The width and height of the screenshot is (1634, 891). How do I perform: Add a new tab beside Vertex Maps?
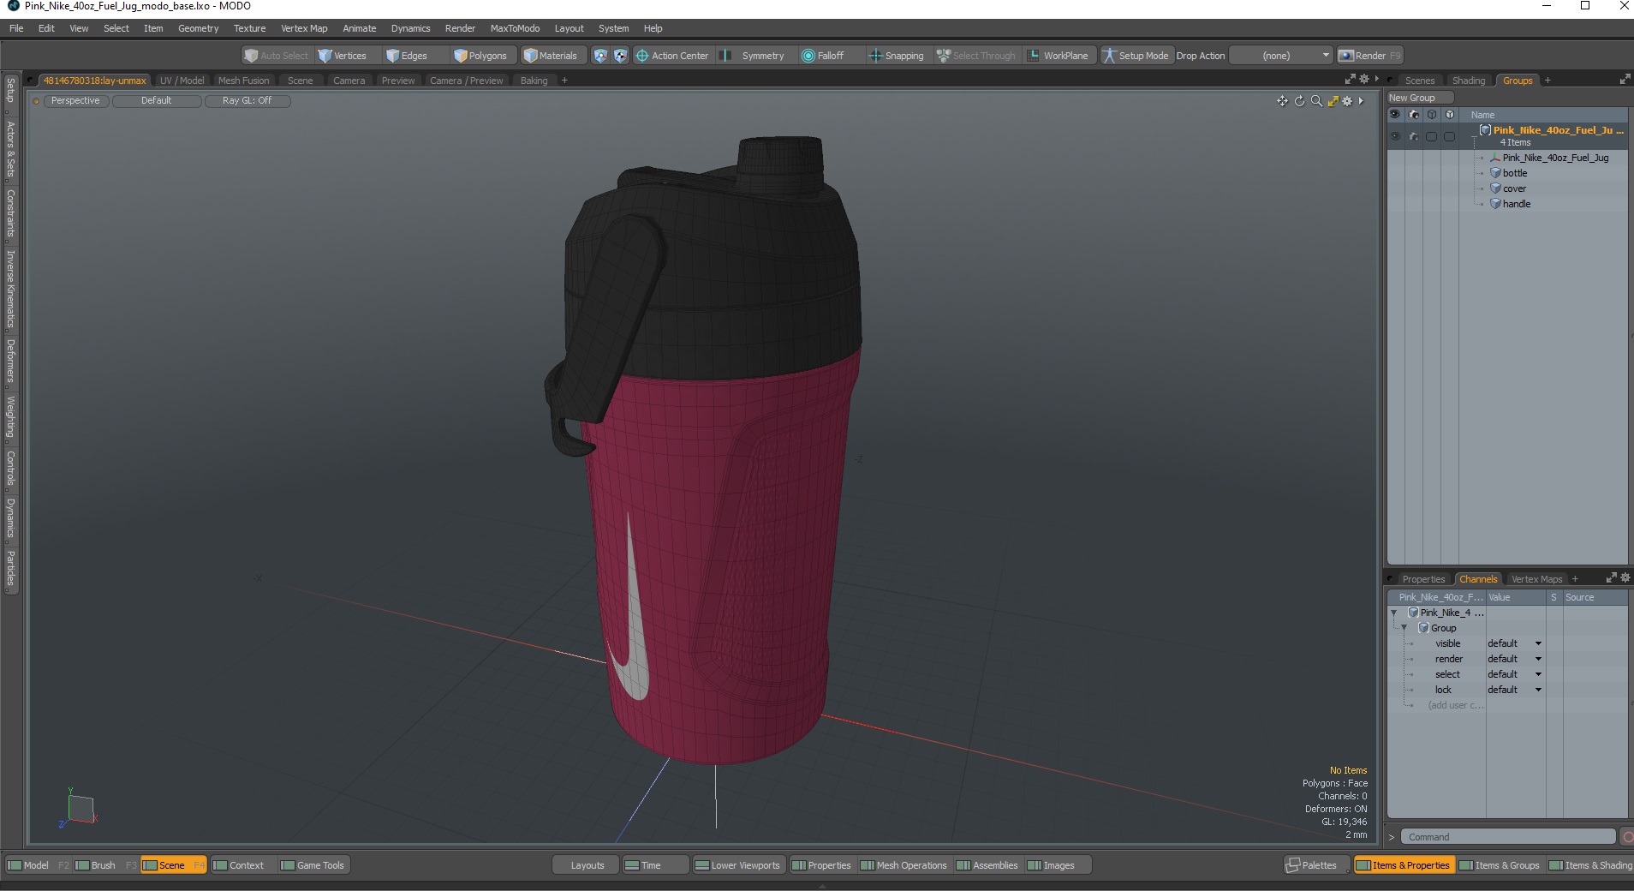point(1575,579)
